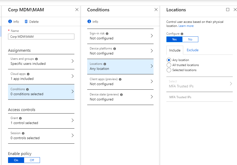
Task: Click info tooltip icon beside Sign-in risk
Action: (107, 33)
